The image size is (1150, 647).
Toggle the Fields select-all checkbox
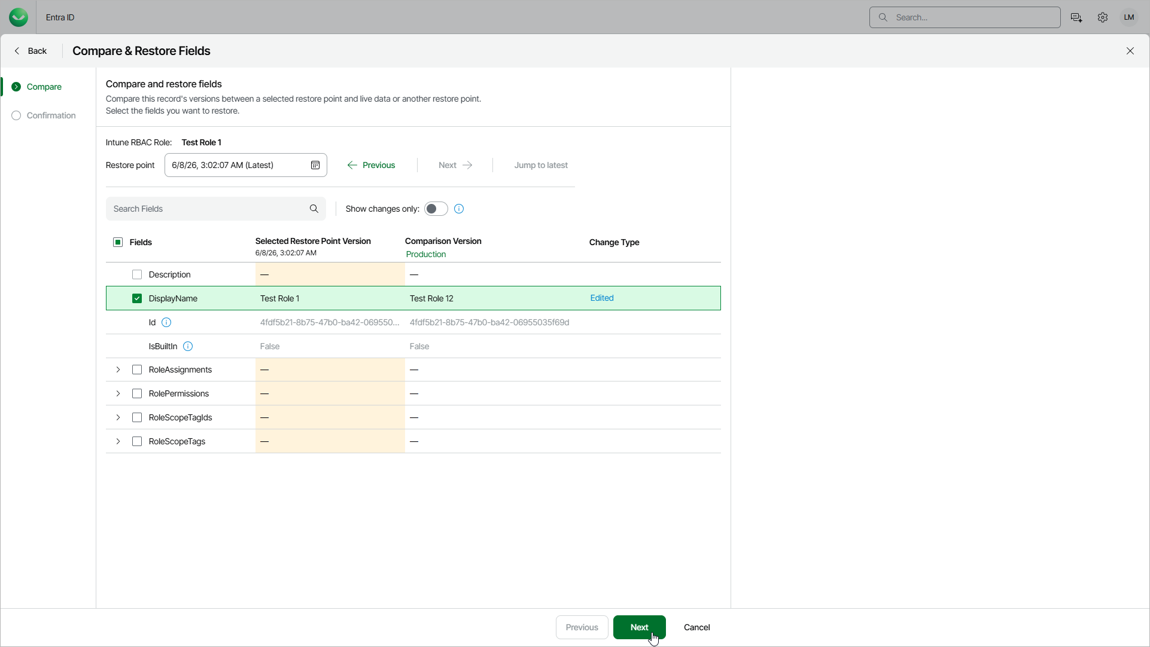(118, 242)
